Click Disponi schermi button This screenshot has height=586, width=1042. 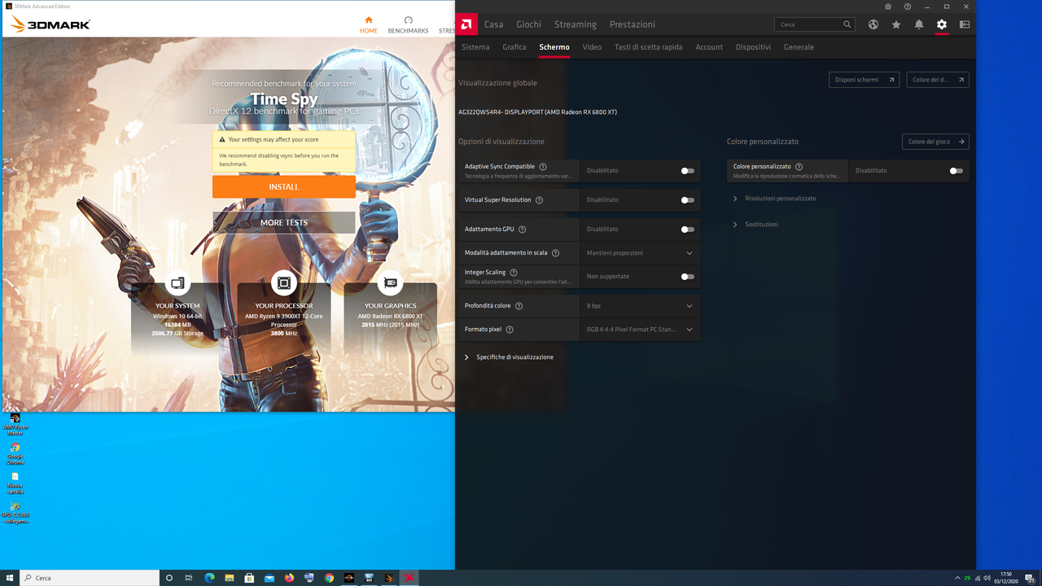coord(864,80)
